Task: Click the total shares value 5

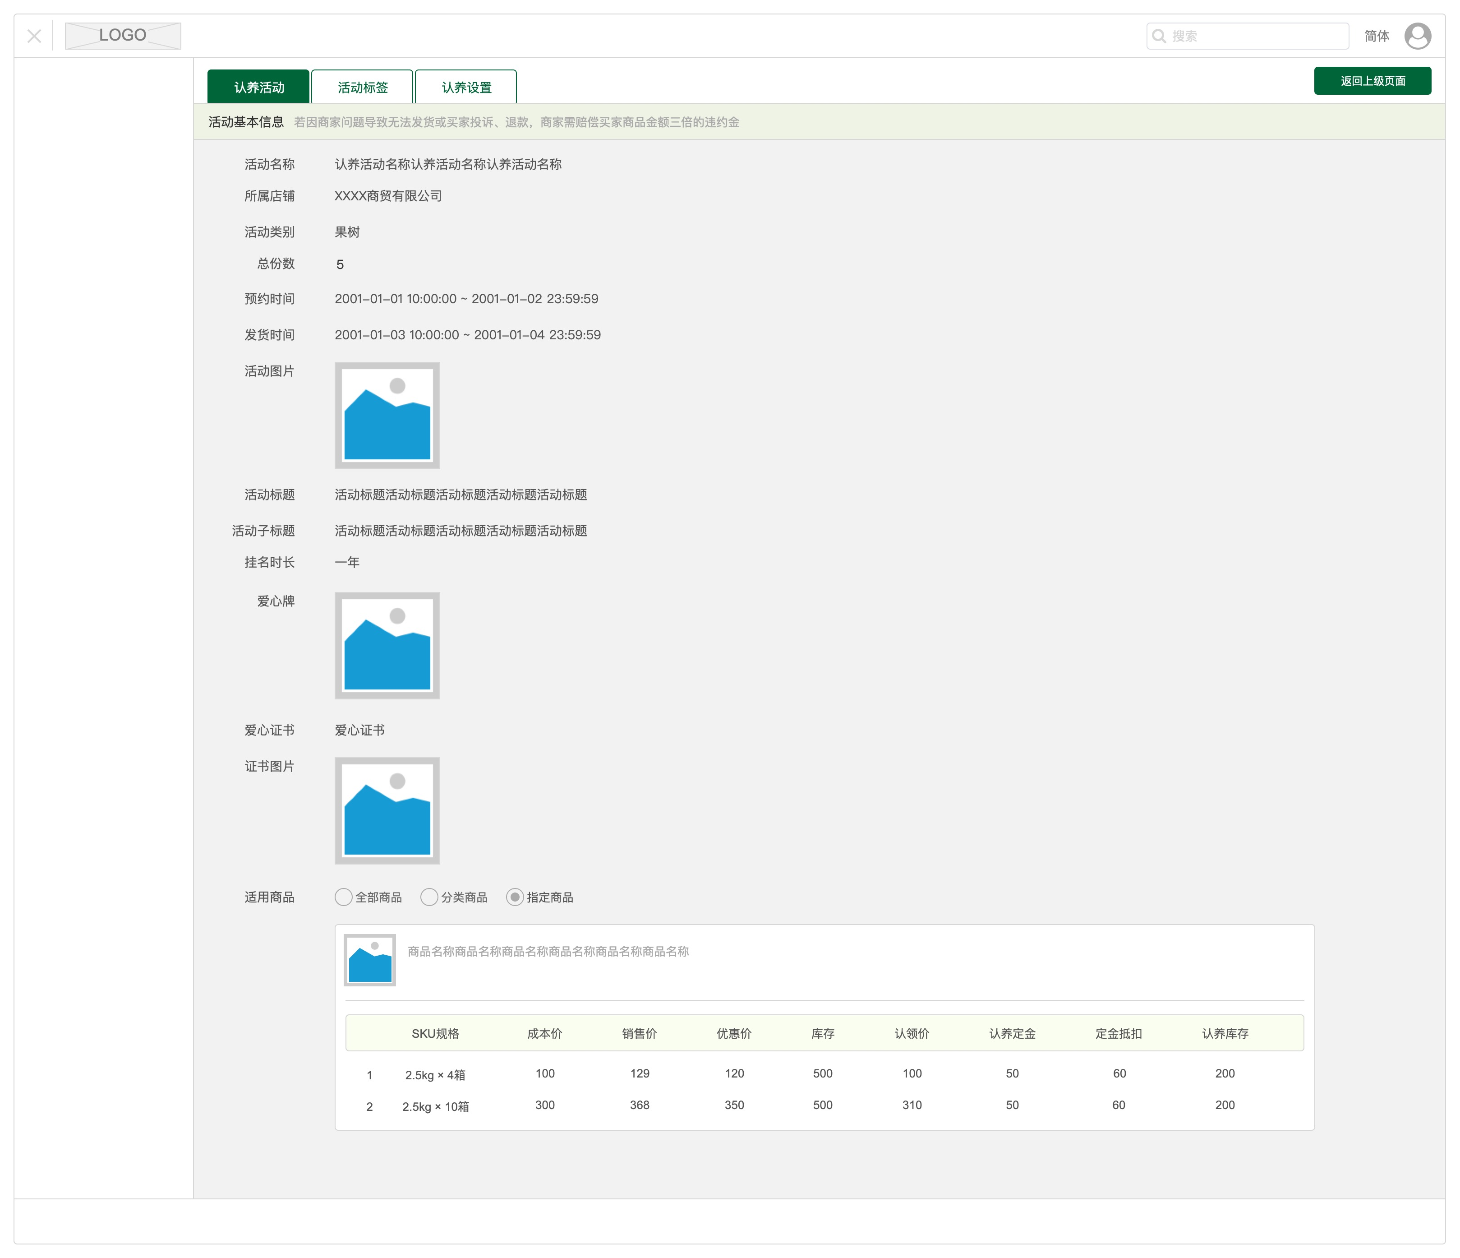Action: [x=340, y=264]
